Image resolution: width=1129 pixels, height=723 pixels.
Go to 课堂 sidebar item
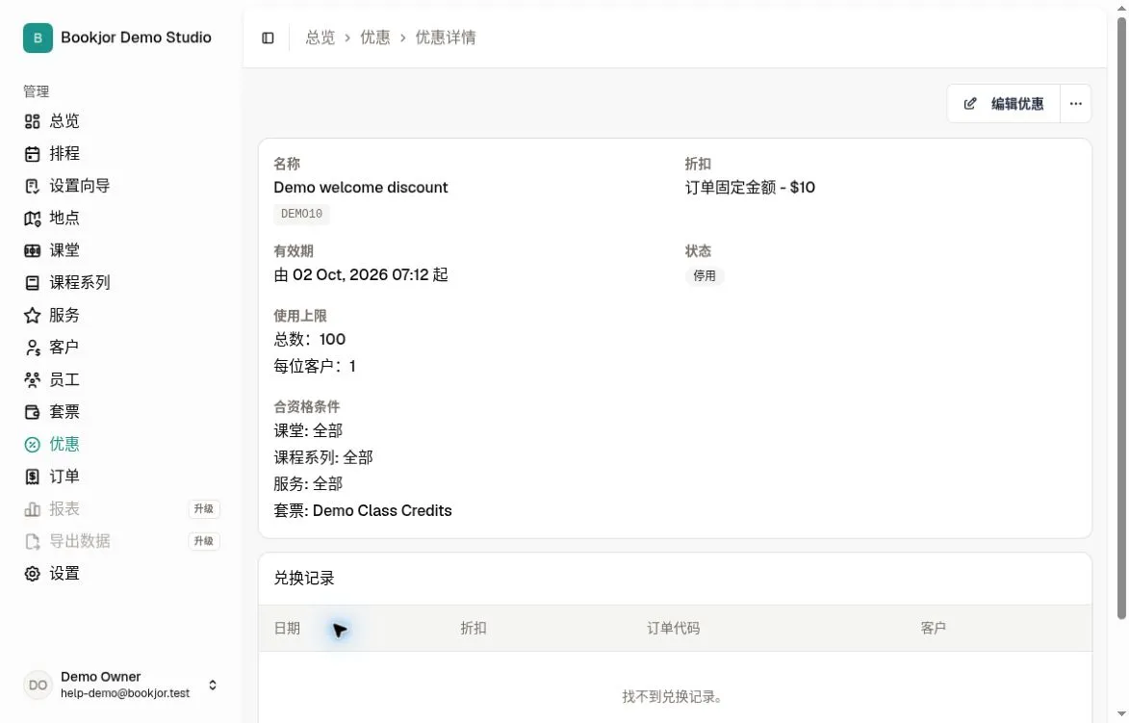click(x=64, y=250)
